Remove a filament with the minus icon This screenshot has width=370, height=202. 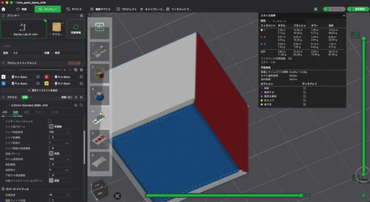point(70,70)
